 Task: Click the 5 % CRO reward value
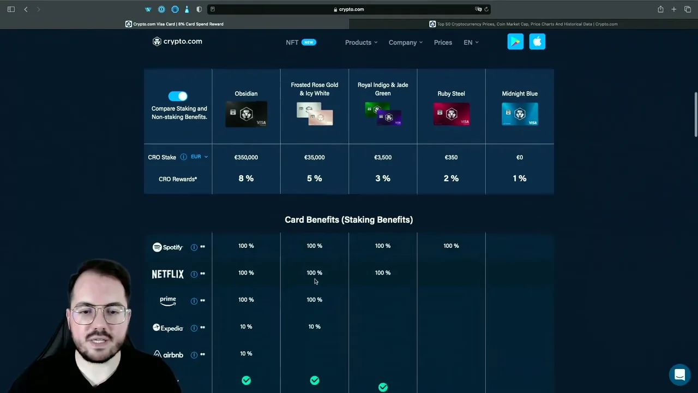tap(315, 178)
